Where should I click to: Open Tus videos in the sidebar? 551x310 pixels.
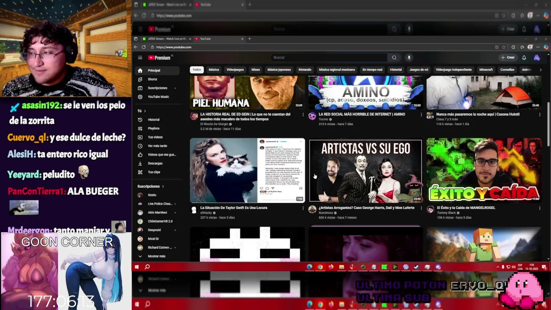click(157, 137)
